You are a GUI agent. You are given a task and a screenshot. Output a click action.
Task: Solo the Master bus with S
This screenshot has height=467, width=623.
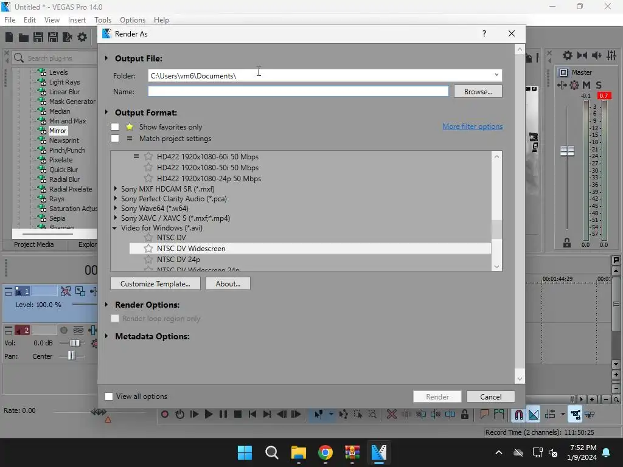599,85
